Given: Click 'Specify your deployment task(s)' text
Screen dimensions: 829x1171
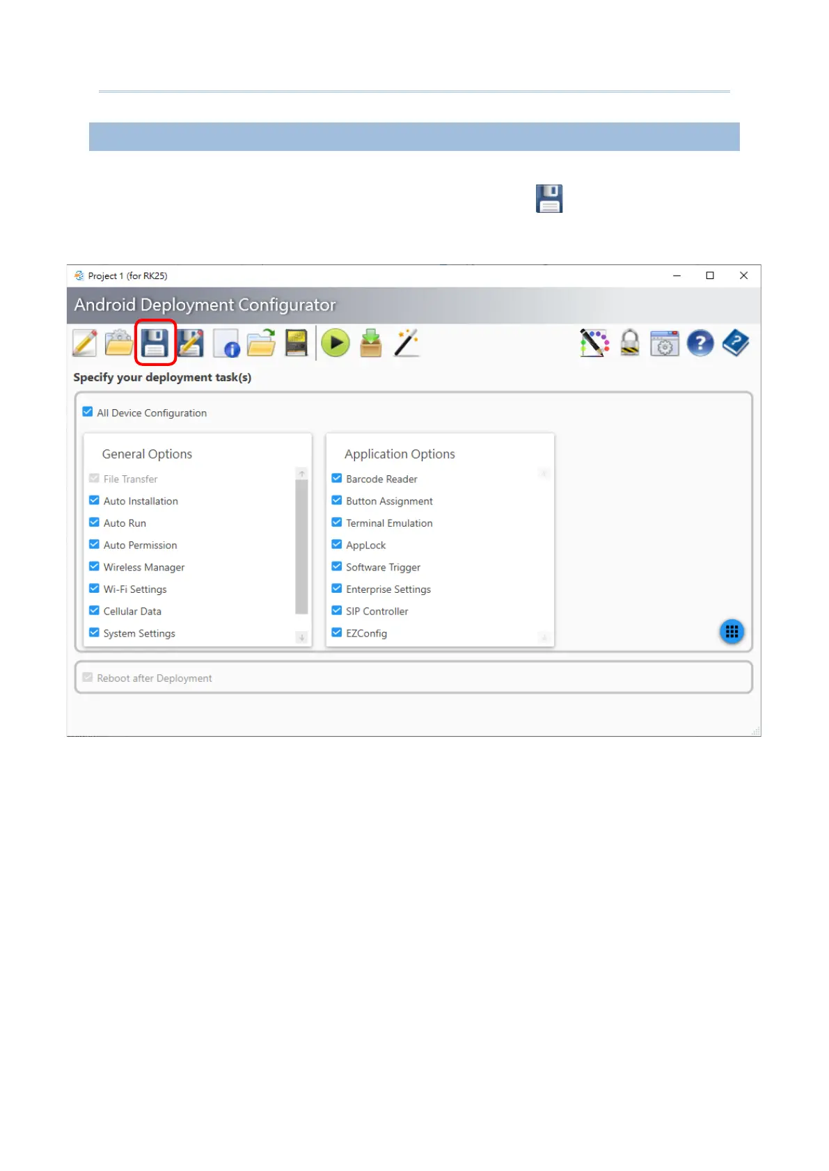Looking at the screenshot, I should click(162, 377).
